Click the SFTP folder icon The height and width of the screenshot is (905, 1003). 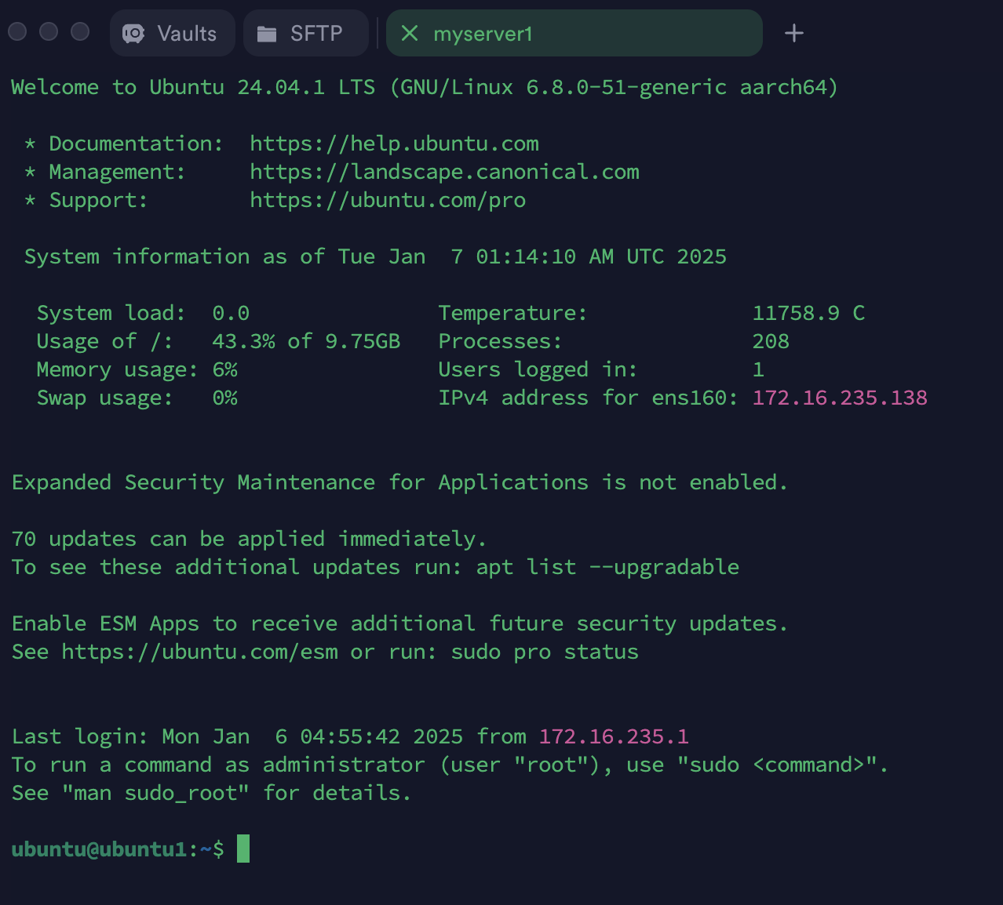[x=267, y=34]
